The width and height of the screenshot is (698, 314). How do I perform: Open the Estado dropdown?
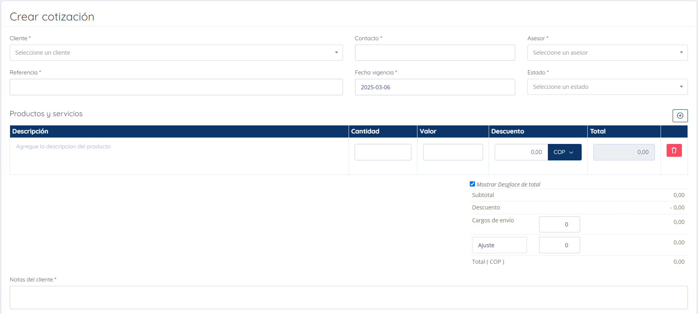point(607,87)
